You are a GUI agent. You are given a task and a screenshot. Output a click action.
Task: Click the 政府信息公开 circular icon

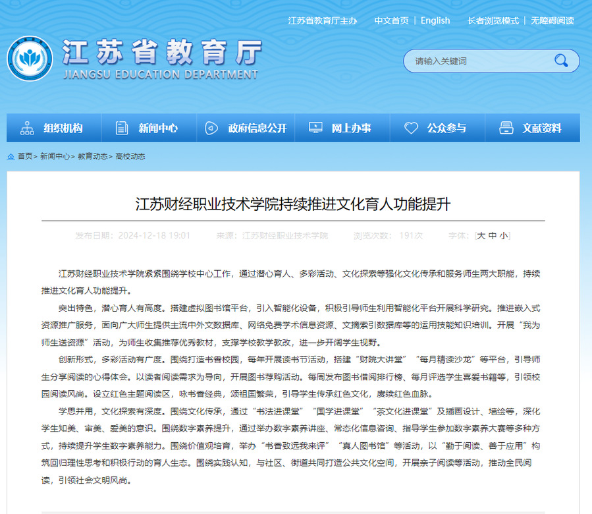(211, 128)
